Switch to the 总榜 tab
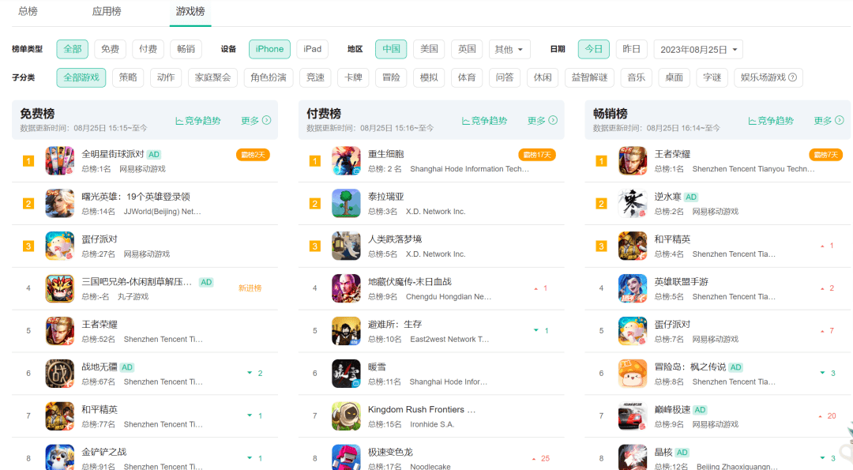The image size is (853, 470). tap(28, 11)
